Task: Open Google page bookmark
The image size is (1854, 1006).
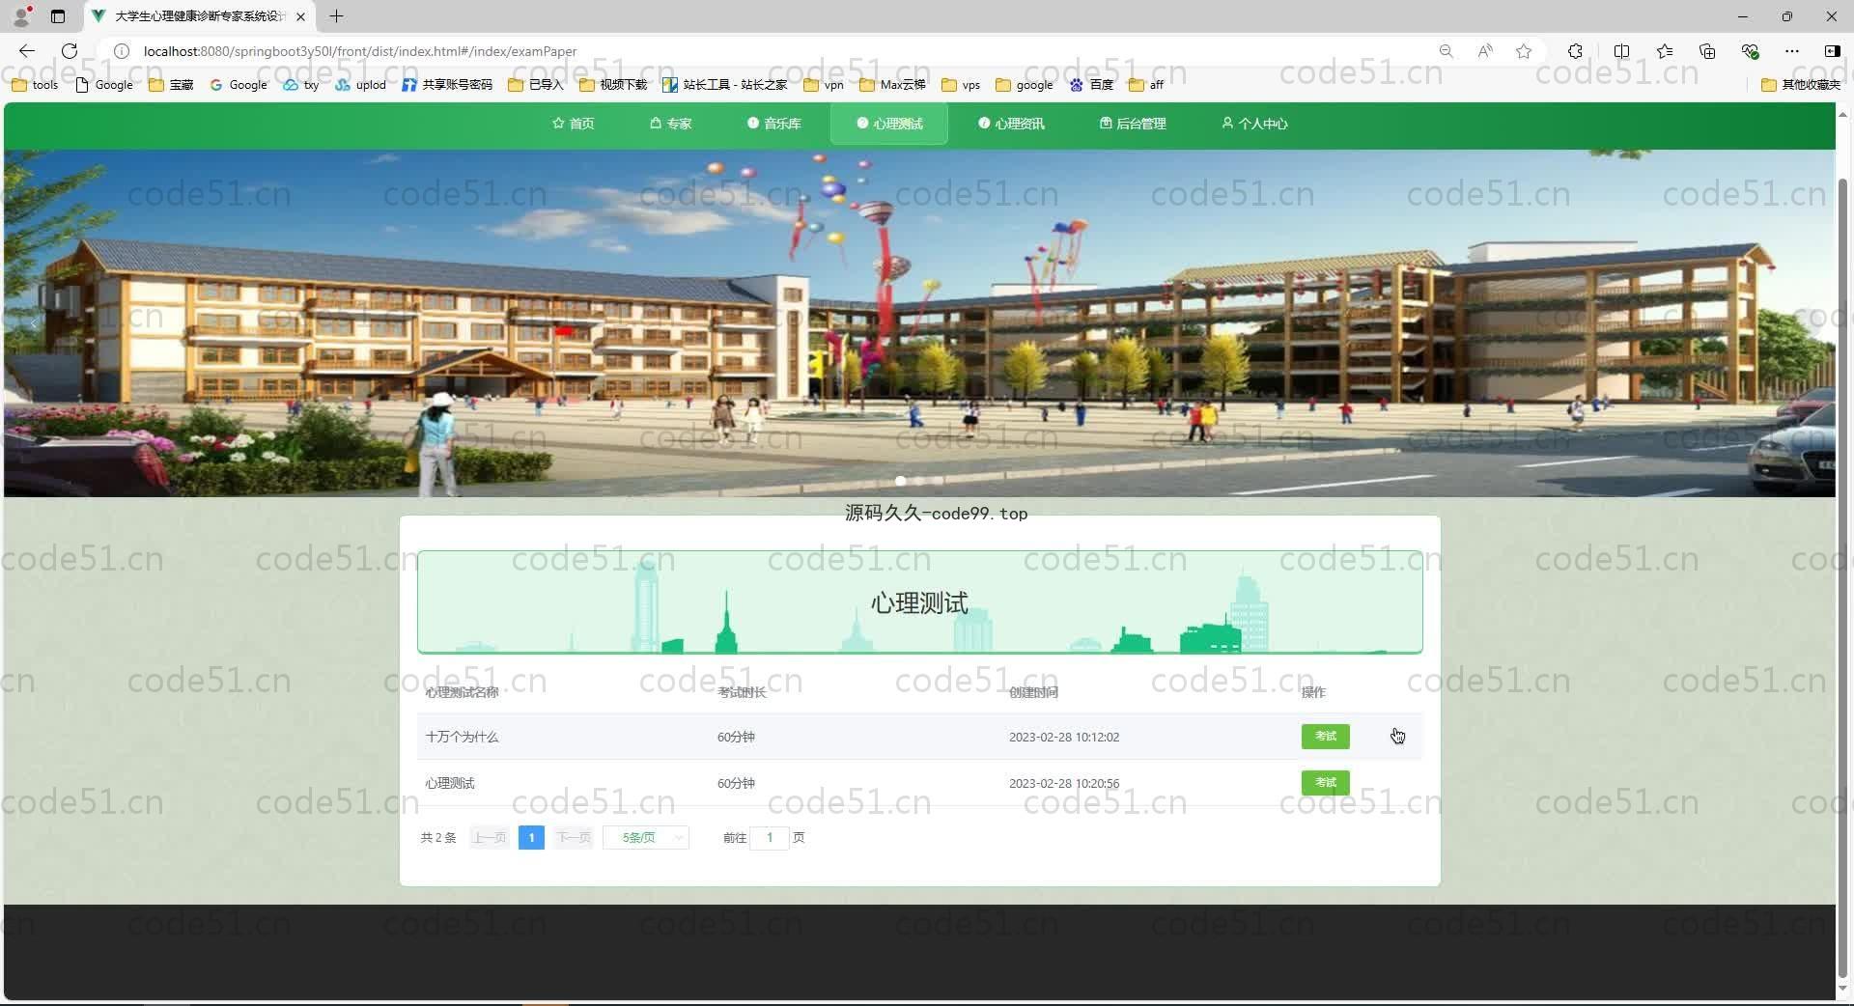Action: point(104,85)
